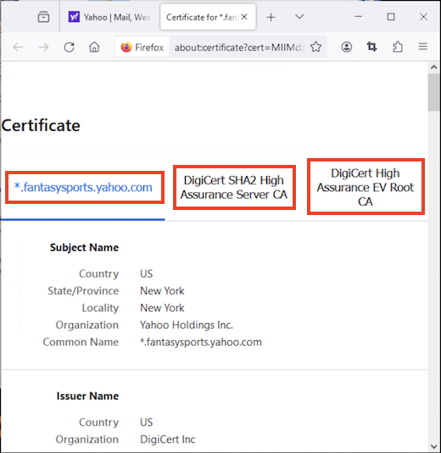Viewport: 441px width, 453px height.
Task: Switch to the Yahoo Mail tab
Action: 109,17
